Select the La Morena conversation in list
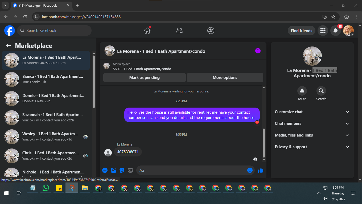The width and height of the screenshot is (362, 204). pyautogui.click(x=46, y=60)
